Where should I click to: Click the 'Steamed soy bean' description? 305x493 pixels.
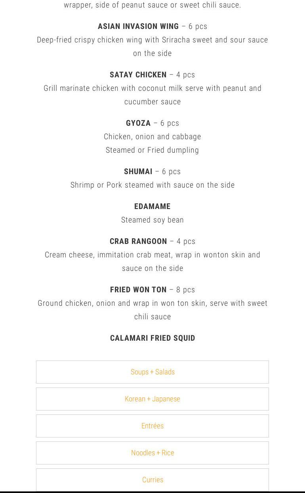point(152,220)
